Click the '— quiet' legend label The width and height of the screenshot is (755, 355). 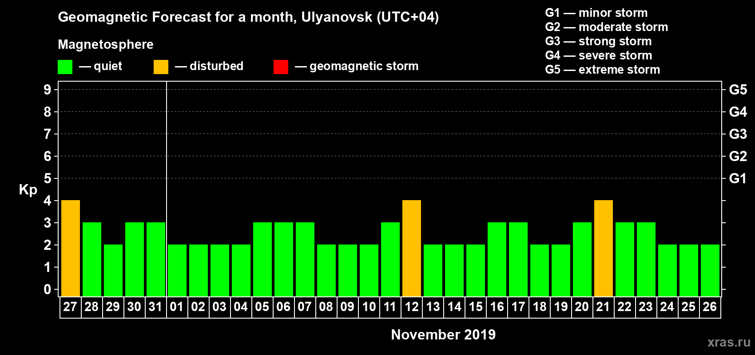[100, 67]
